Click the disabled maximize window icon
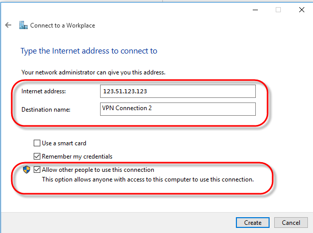The image size is (313, 233). 278,10
